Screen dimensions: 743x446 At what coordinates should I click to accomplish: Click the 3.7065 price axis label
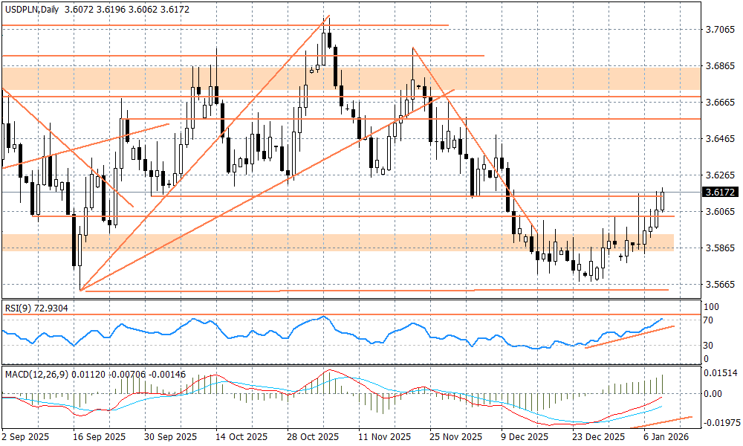[718, 30]
